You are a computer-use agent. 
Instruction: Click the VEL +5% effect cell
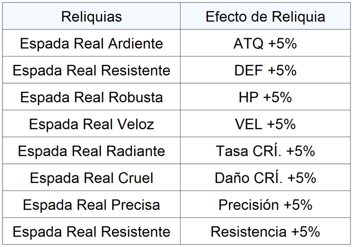265,124
